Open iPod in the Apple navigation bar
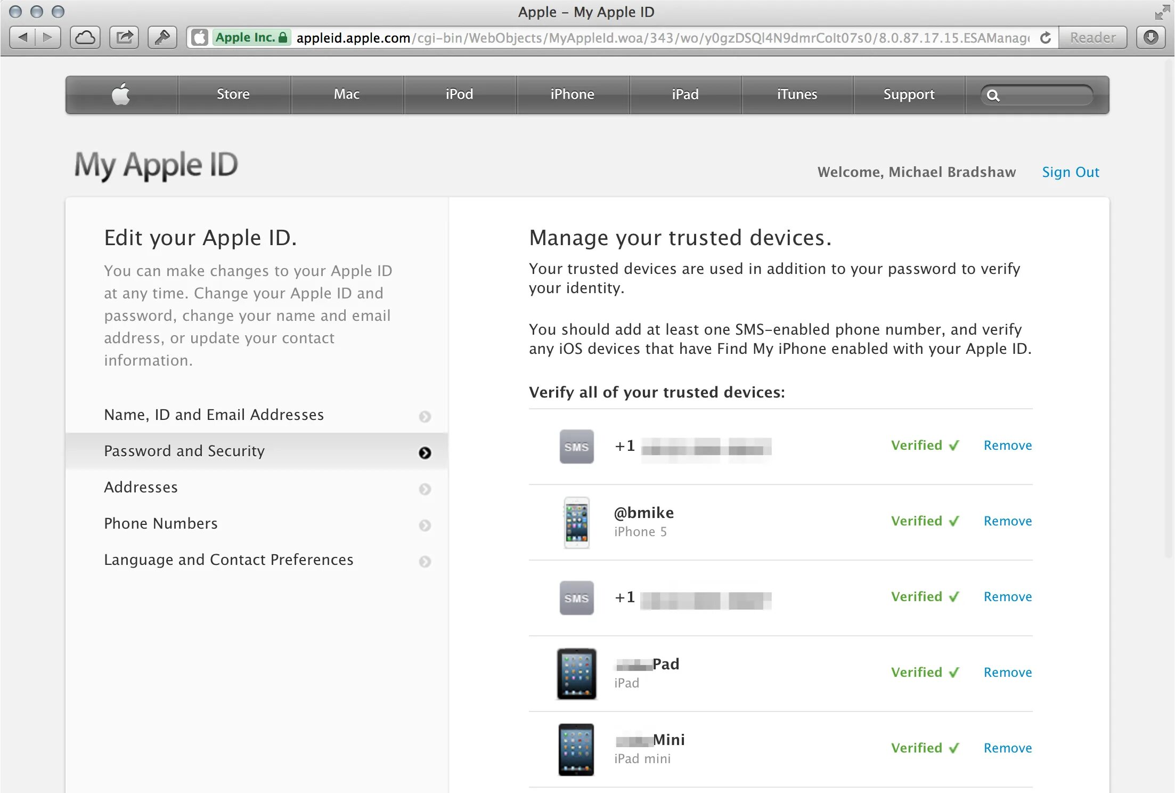Viewport: 1175px width, 793px height. pos(460,94)
